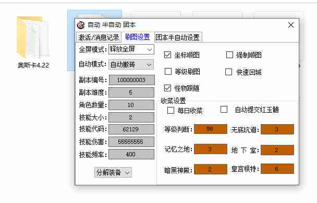Close the 自动 半自动 团本 window
317x203 pixels.
[x=291, y=25]
